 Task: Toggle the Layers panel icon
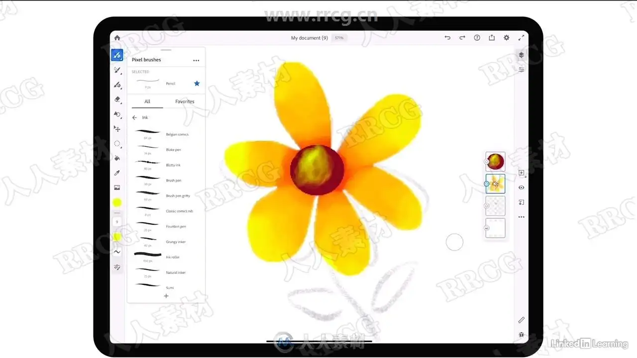522,55
